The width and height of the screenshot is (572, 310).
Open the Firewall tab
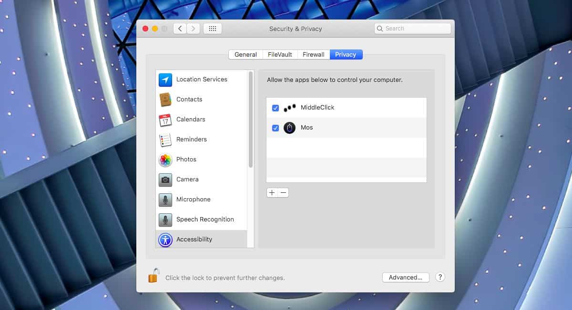coord(313,54)
